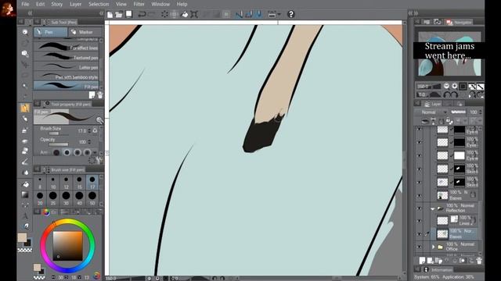Toggle visibility of second Eyes layer
Screen dimensions: 501x281
click(x=420, y=142)
